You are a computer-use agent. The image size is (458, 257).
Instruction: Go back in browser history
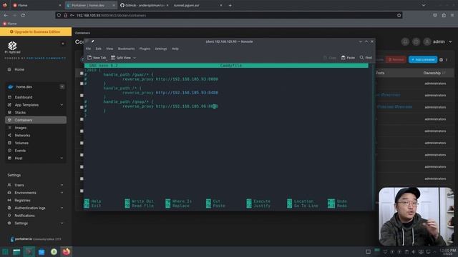[6, 15]
